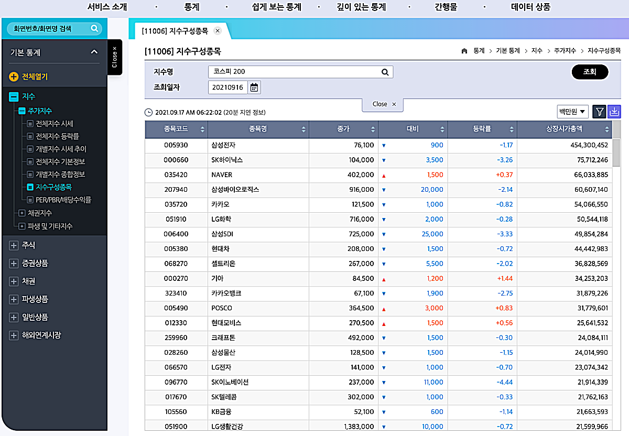Viewport: 629px width, 436px height.
Task: Collapse the 지수 tree node
Action: [x=14, y=97]
